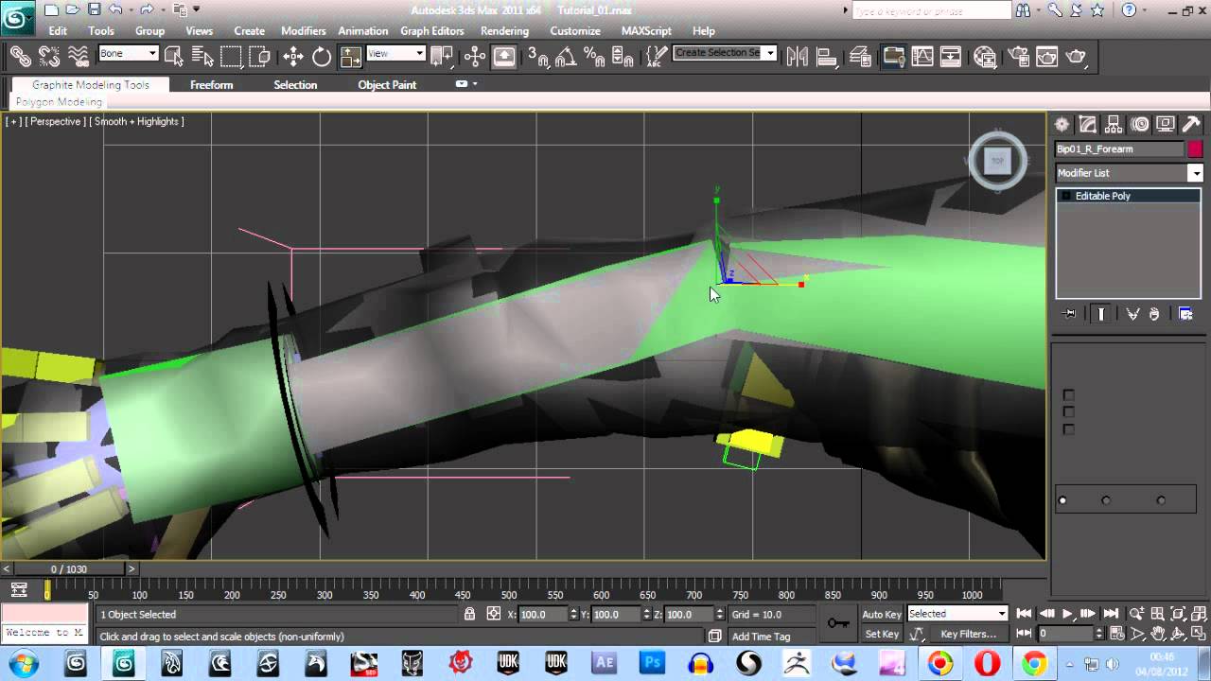
Task: Play the animation
Action: pos(1067,614)
